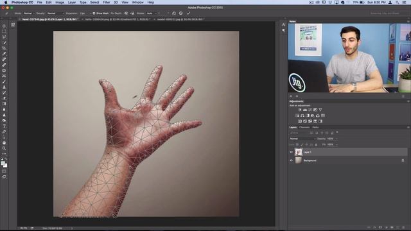Add a Levels adjustment

(305, 110)
